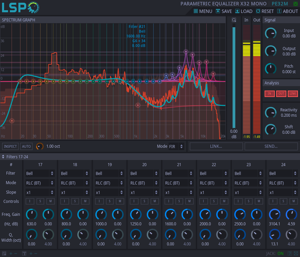
Task: Click filter 21 frequency knob at 1600.0
Action: pos(171,214)
